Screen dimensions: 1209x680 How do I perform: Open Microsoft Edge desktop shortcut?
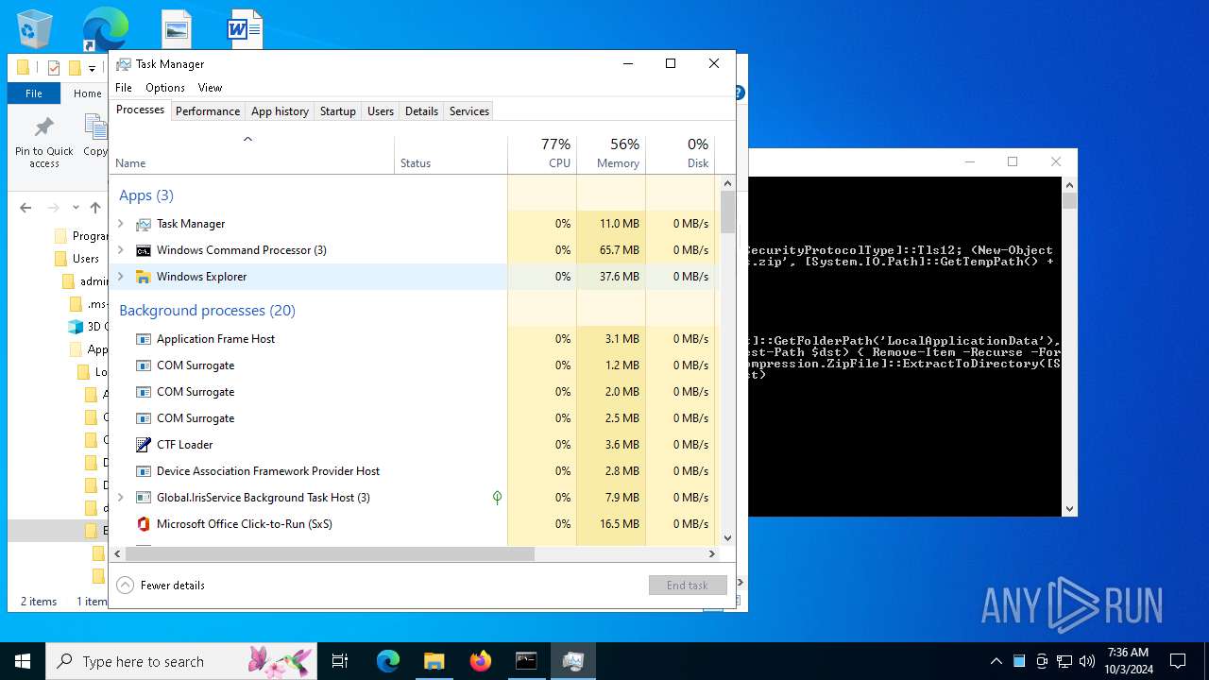pyautogui.click(x=105, y=28)
